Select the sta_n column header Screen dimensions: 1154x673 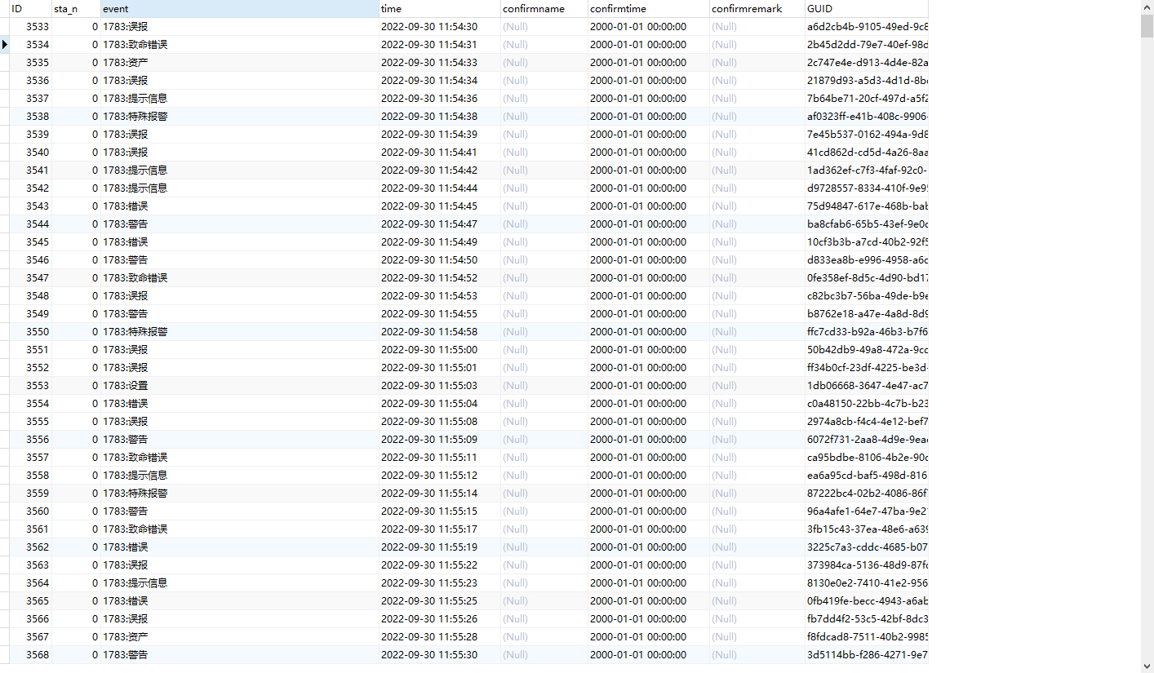pyautogui.click(x=76, y=8)
